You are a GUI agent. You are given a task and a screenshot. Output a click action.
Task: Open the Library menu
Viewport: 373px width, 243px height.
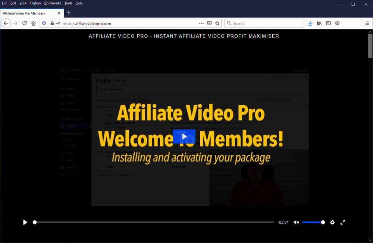319,23
